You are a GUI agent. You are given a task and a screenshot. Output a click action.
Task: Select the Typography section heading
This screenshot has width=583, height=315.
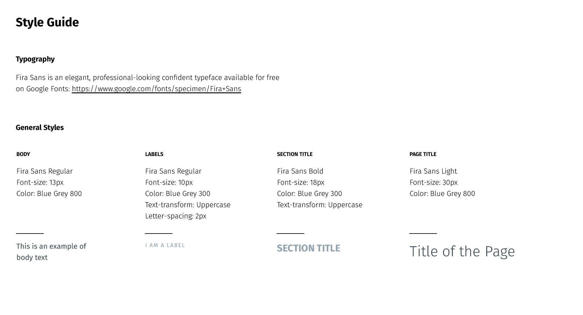35,59
